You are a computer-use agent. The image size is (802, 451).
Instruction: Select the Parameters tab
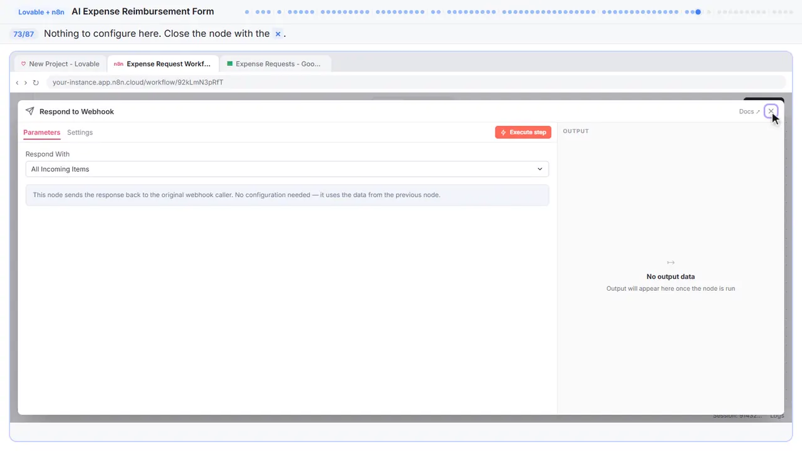(42, 132)
